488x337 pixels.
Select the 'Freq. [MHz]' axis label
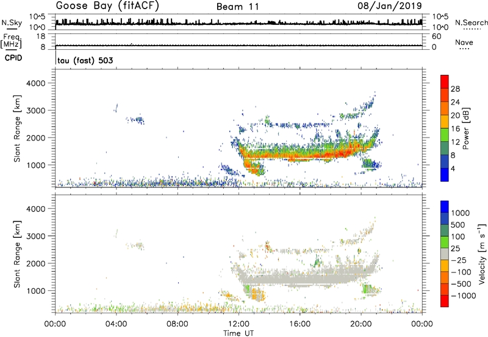[12, 41]
